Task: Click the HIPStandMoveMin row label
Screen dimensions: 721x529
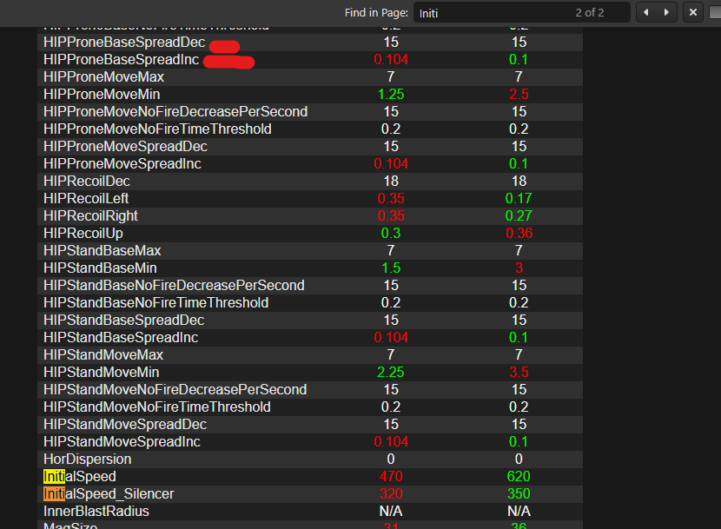Action: (x=101, y=372)
